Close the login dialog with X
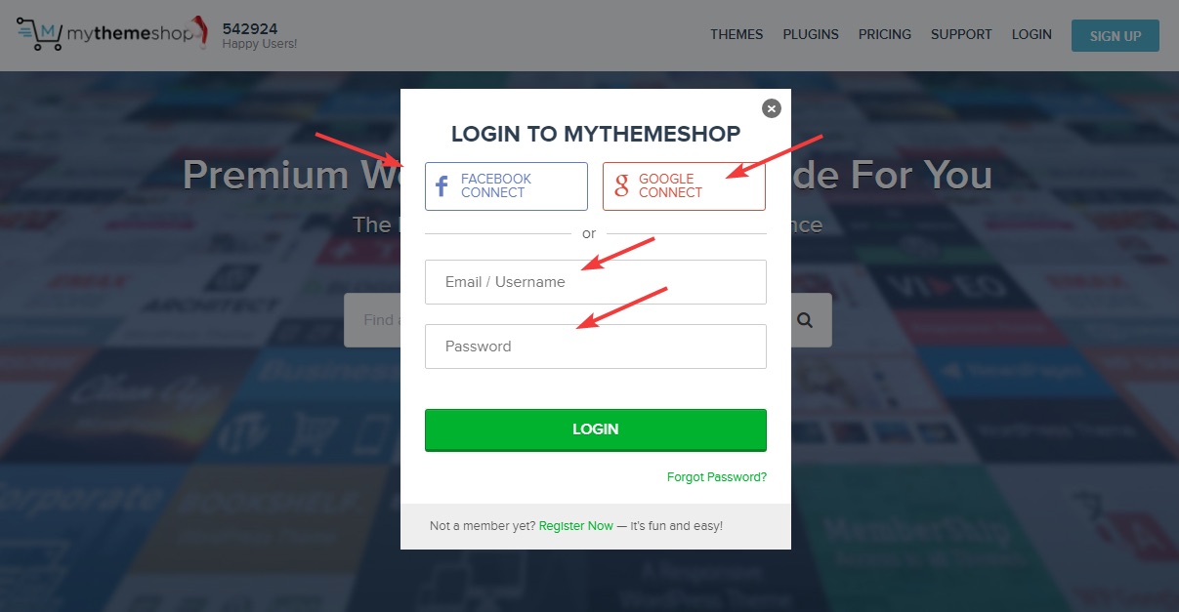Image resolution: width=1179 pixels, height=612 pixels. [x=772, y=108]
